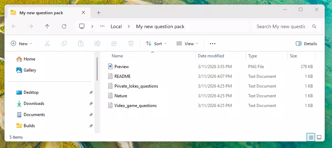Open the New dropdown menu
Screen dimensions: 332x148
(x=21, y=43)
